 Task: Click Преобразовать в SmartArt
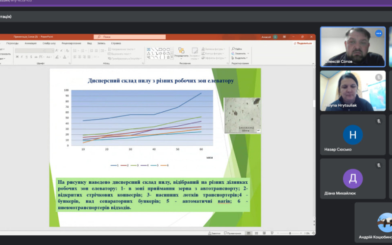pos(125,58)
